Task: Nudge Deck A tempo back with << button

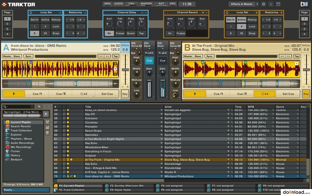Action: coord(101,56)
